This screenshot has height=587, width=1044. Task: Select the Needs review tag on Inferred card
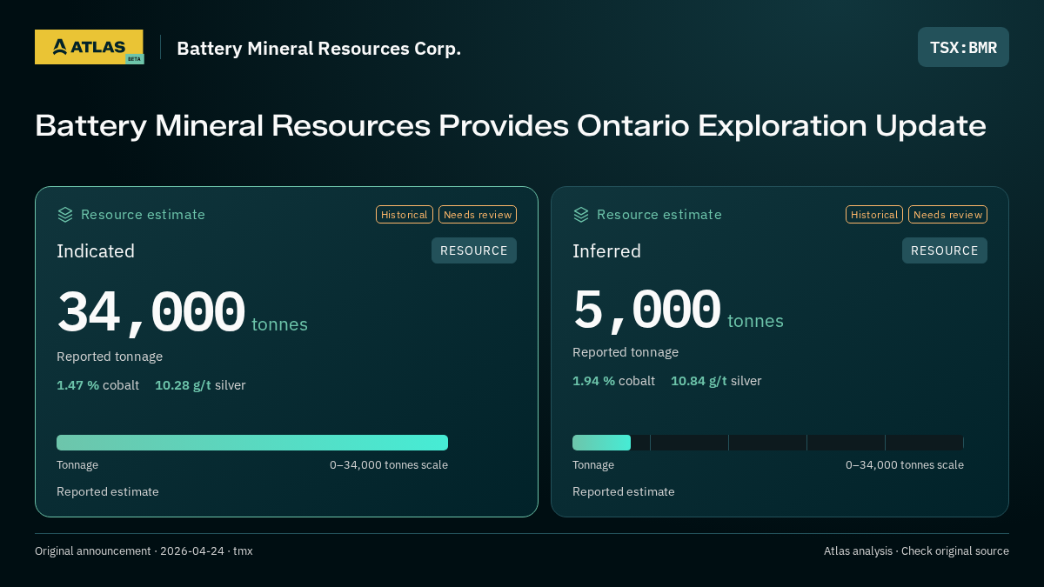[947, 215]
